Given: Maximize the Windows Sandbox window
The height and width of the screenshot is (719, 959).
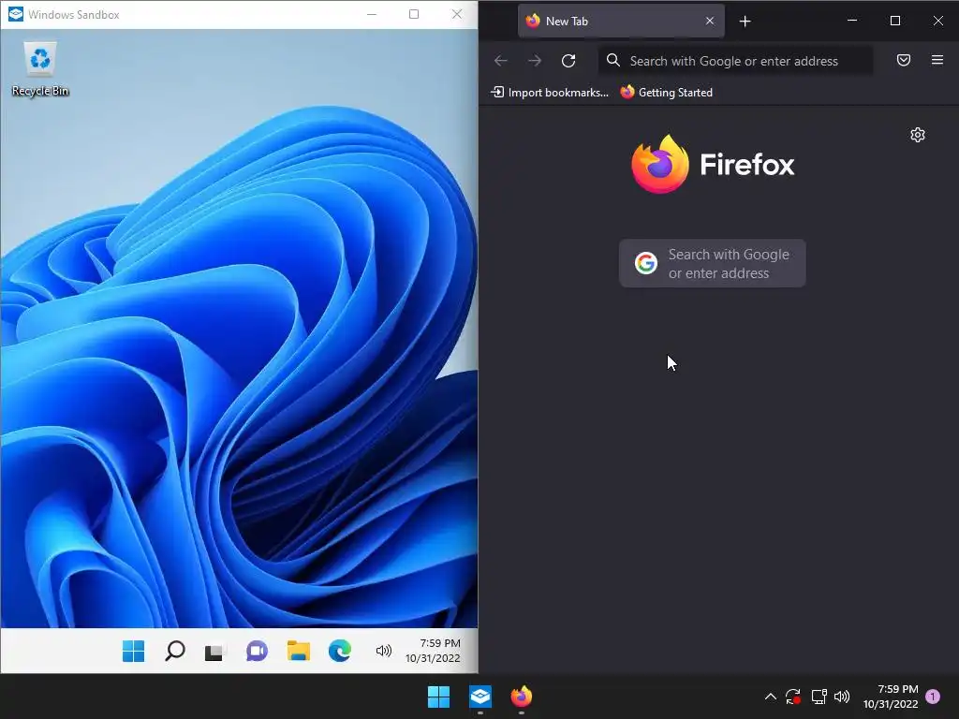Looking at the screenshot, I should click(x=414, y=14).
